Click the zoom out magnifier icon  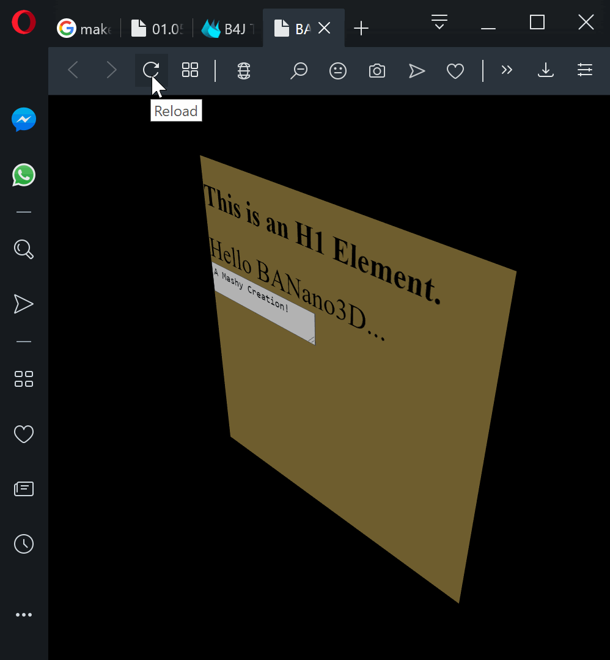[299, 70]
